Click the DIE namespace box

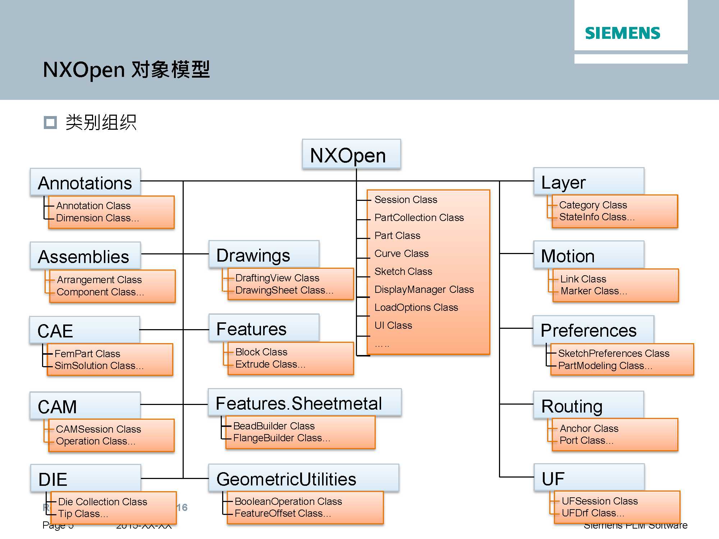tap(86, 478)
